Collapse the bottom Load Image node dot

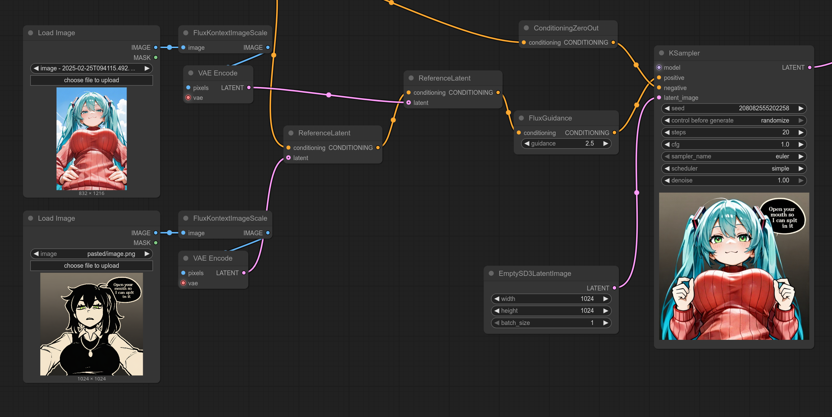(30, 218)
